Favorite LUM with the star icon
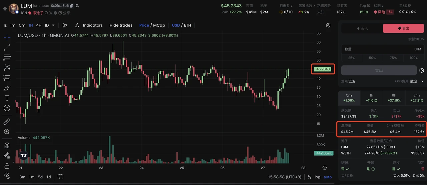The width and height of the screenshot is (427, 185). tap(5, 8)
